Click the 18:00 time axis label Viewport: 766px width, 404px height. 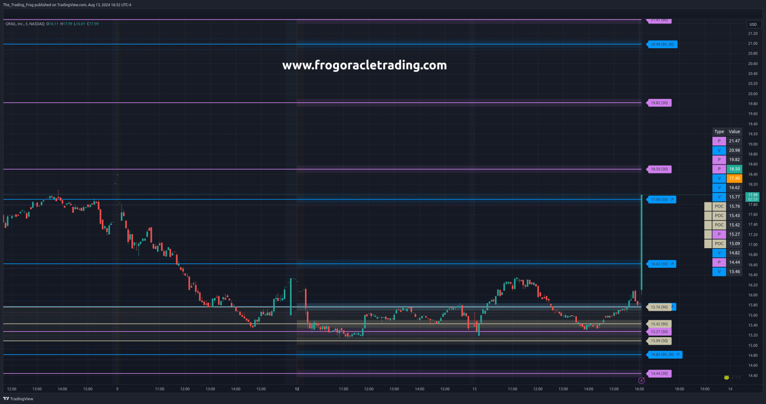(679, 389)
